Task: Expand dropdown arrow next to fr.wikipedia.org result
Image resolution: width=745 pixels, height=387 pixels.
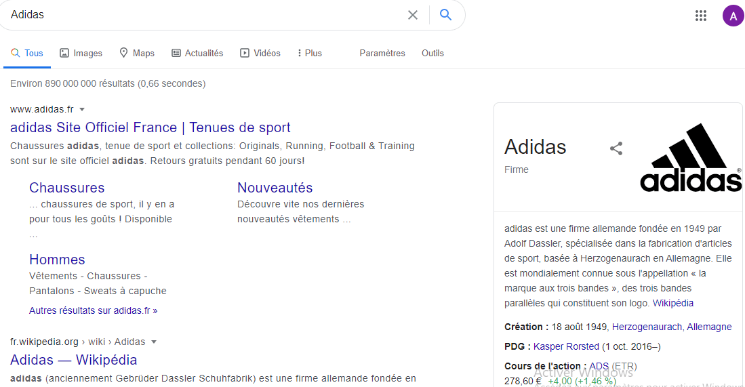Action: [153, 342]
